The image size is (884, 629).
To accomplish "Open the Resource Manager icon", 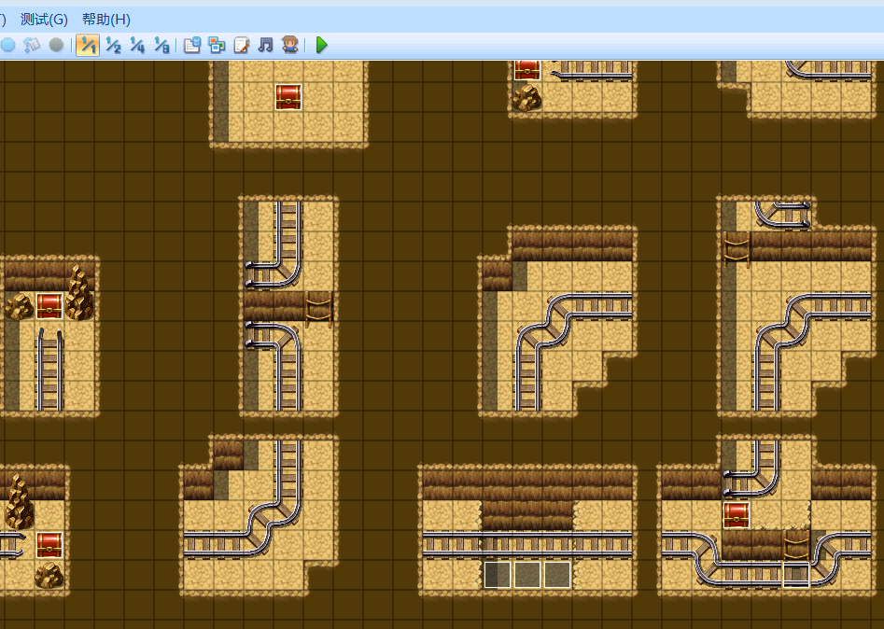I will click(x=217, y=45).
